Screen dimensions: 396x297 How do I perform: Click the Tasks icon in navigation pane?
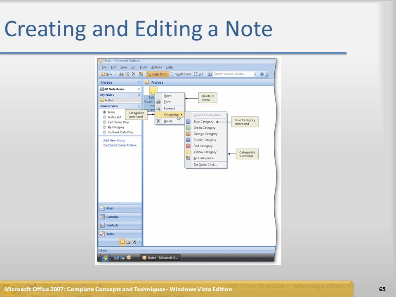[102, 233]
